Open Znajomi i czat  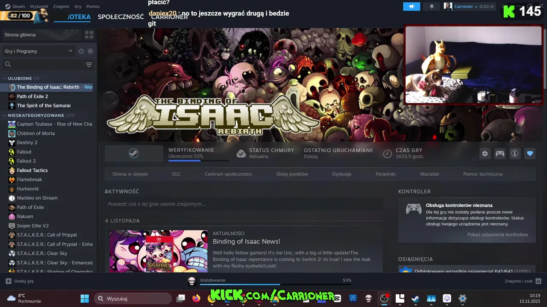tap(523, 281)
